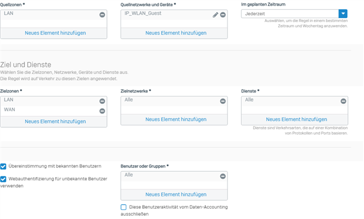Remove IP_WLAN_Guest from source networks
The height and width of the screenshot is (219, 364).
[x=223, y=15]
